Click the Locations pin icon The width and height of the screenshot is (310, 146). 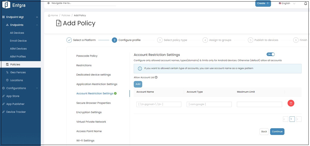(x=7, y=80)
